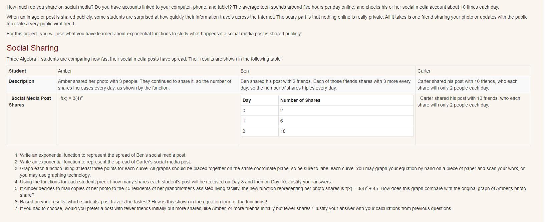This screenshot has height=222, width=548.
Task: Click the Number of Shares column header
Action: 300,100
